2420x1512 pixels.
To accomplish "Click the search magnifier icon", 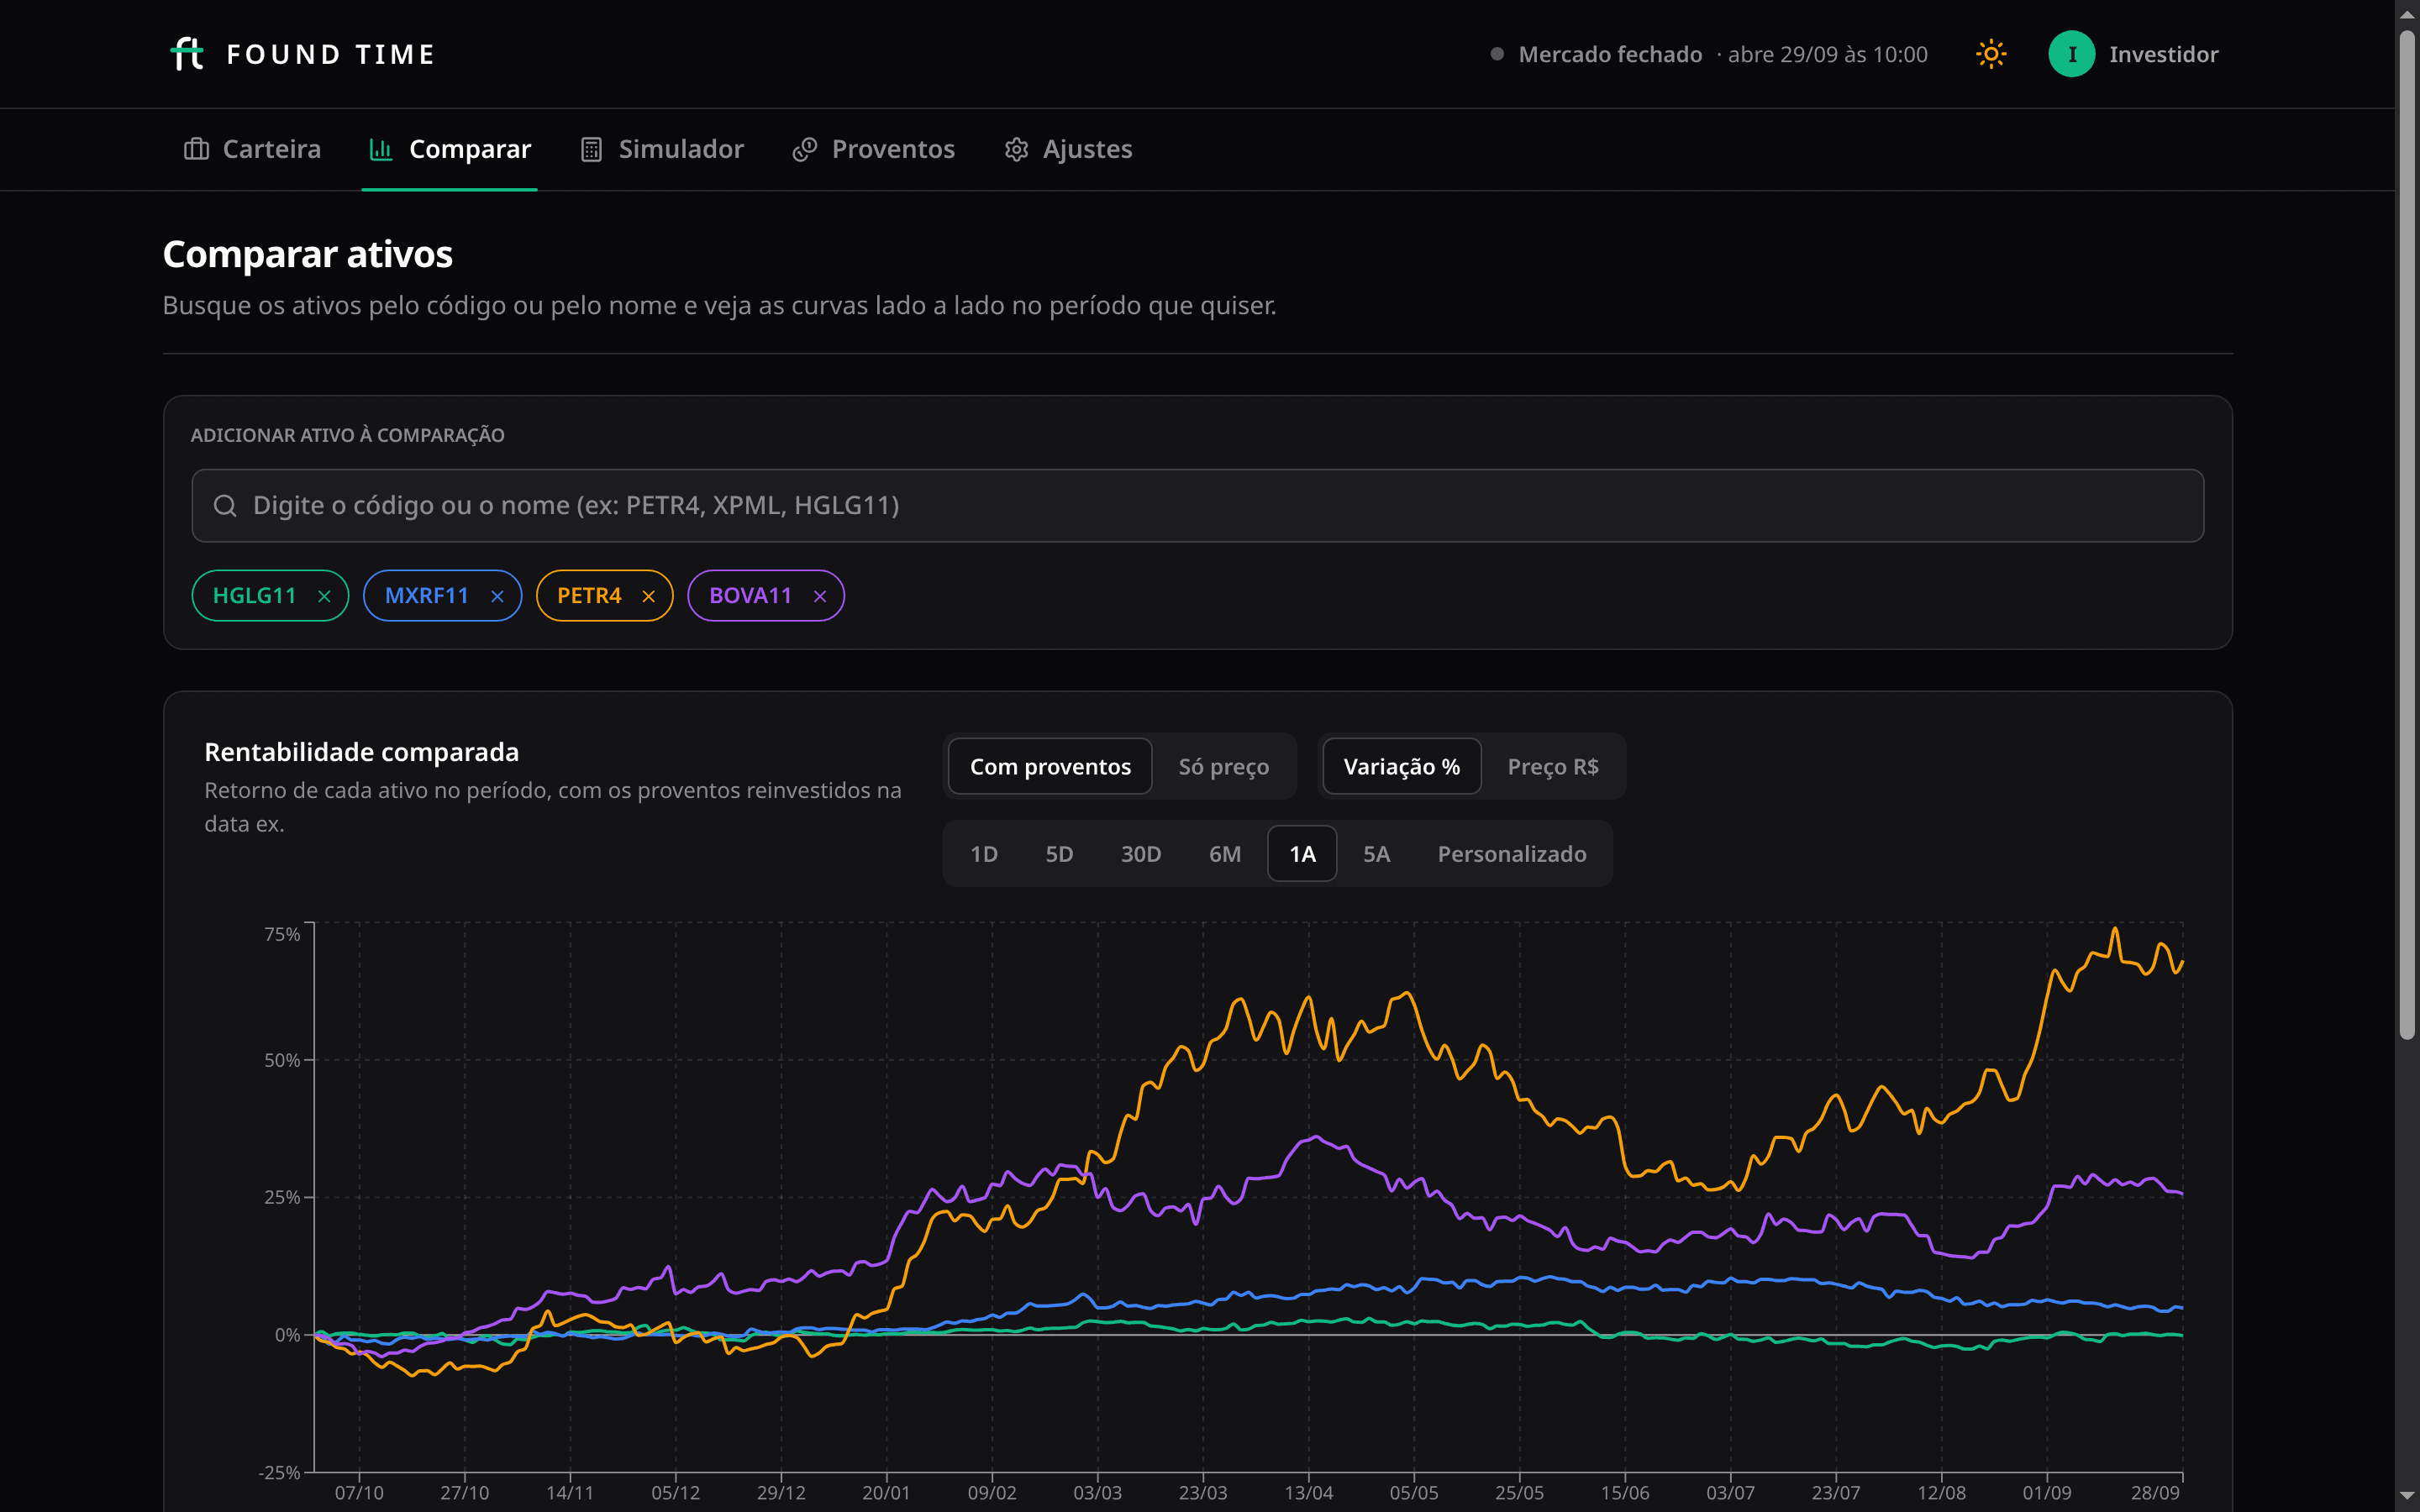I will pos(225,506).
